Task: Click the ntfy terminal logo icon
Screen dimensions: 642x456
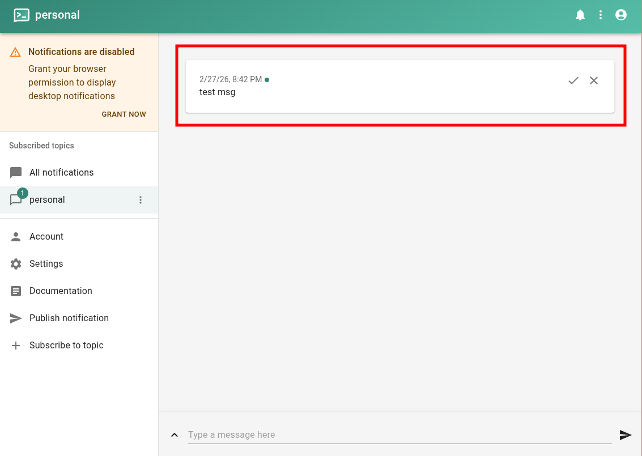Action: tap(22, 15)
